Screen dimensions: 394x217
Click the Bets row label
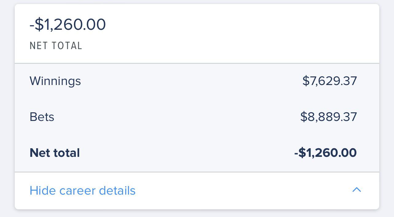(42, 117)
